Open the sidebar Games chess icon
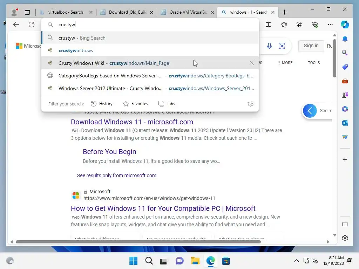This screenshot has height=269, width=359. 345,95
